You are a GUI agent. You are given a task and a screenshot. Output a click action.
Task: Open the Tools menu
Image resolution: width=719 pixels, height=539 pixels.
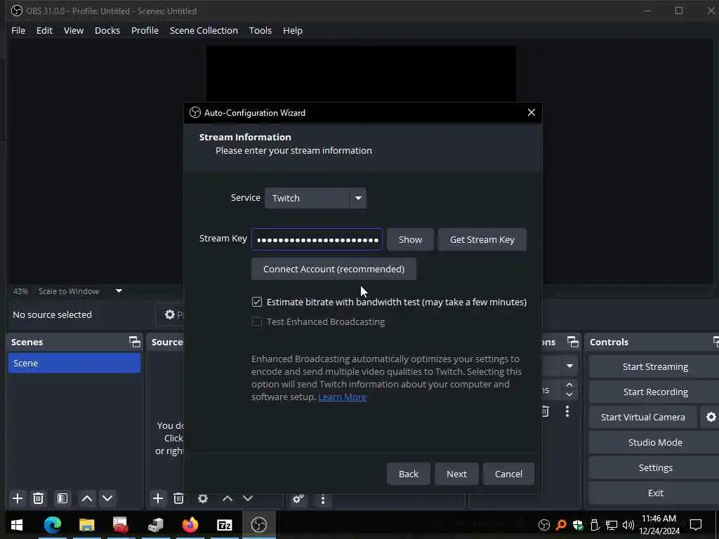click(260, 30)
